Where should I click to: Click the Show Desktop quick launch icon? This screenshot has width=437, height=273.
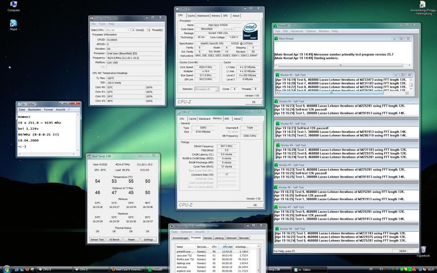tap(17, 269)
